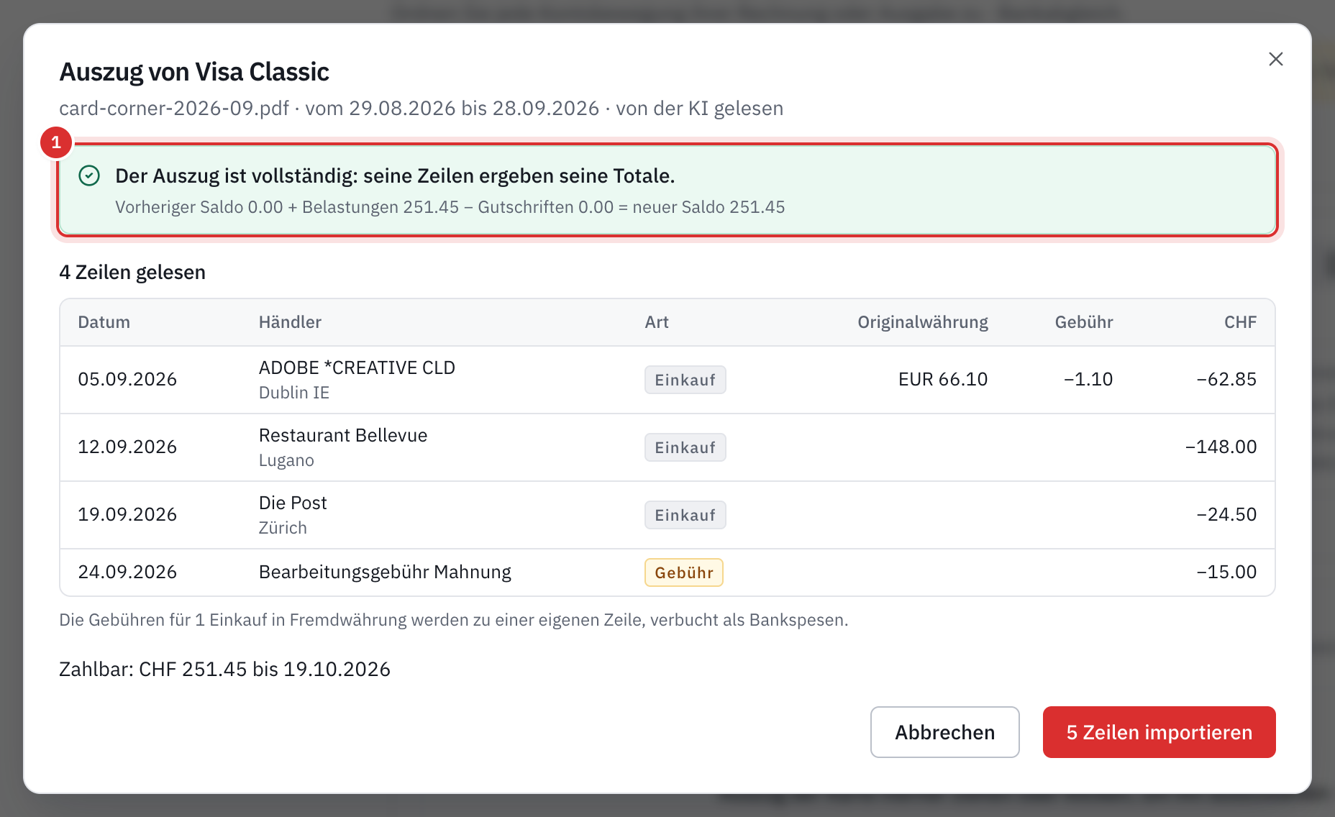Viewport: 1335px width, 817px height.
Task: Click the CHF column header
Action: (1241, 322)
